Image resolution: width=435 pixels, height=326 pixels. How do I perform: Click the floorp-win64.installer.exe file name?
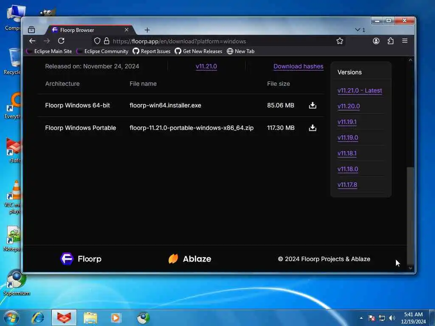[x=165, y=105]
